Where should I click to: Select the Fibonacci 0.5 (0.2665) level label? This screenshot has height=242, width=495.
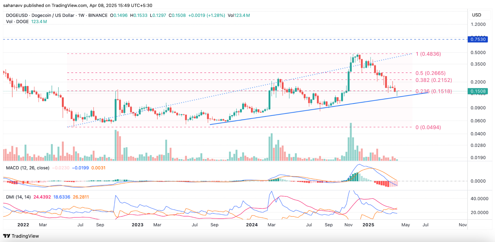coord(430,73)
